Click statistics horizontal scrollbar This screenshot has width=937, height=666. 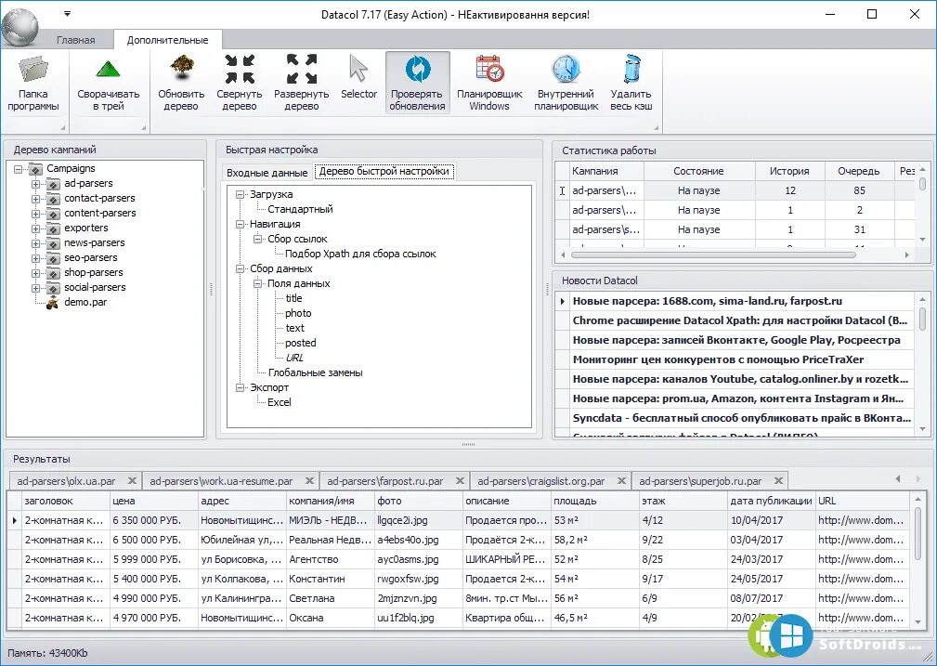point(713,255)
